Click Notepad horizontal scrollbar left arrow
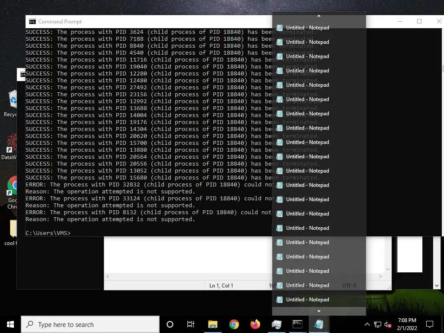Image resolution: width=444 pixels, height=333 pixels. tap(108, 276)
